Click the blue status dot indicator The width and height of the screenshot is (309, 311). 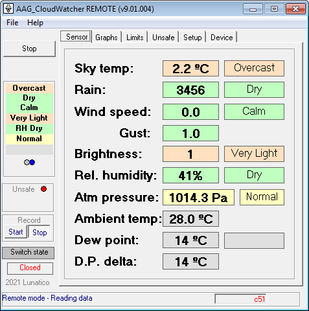pos(32,162)
